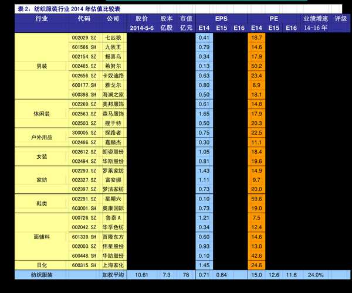Image resolution: width=352 pixels, height=293 pixels.
Task: Click company name 雅戈尔
Action: (x=113, y=85)
